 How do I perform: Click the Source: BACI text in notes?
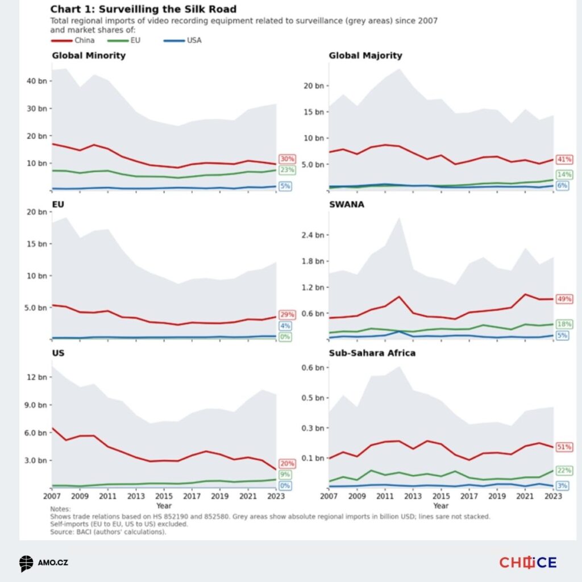pos(108,532)
